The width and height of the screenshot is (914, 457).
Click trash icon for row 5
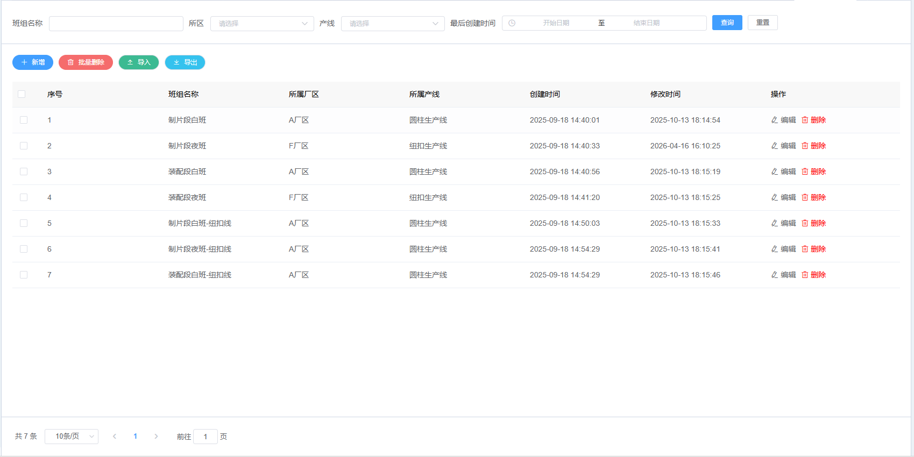coord(805,223)
